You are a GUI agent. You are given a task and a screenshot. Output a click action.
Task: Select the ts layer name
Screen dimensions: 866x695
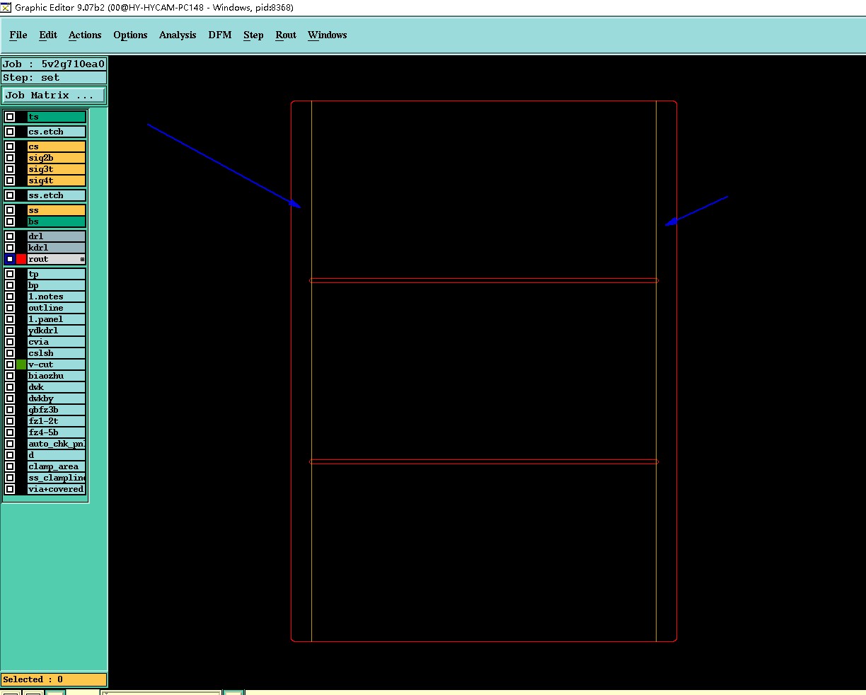point(57,117)
